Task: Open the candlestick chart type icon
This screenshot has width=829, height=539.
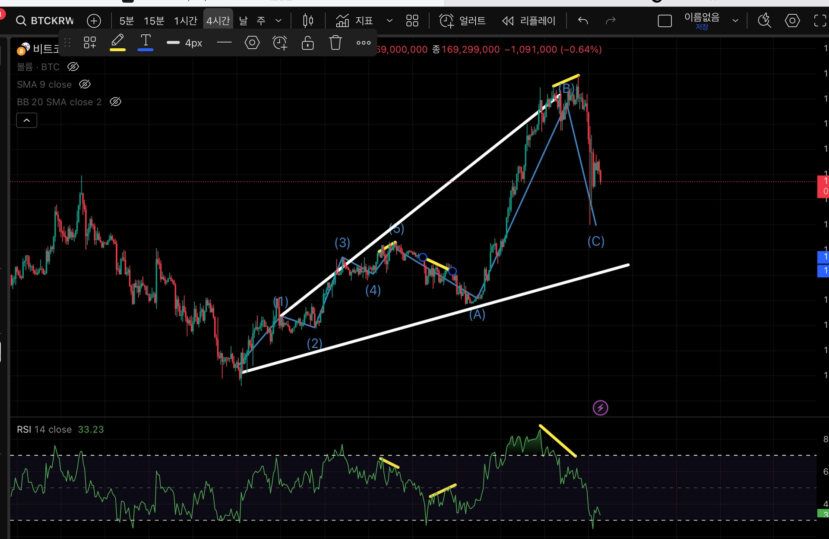Action: [308, 21]
